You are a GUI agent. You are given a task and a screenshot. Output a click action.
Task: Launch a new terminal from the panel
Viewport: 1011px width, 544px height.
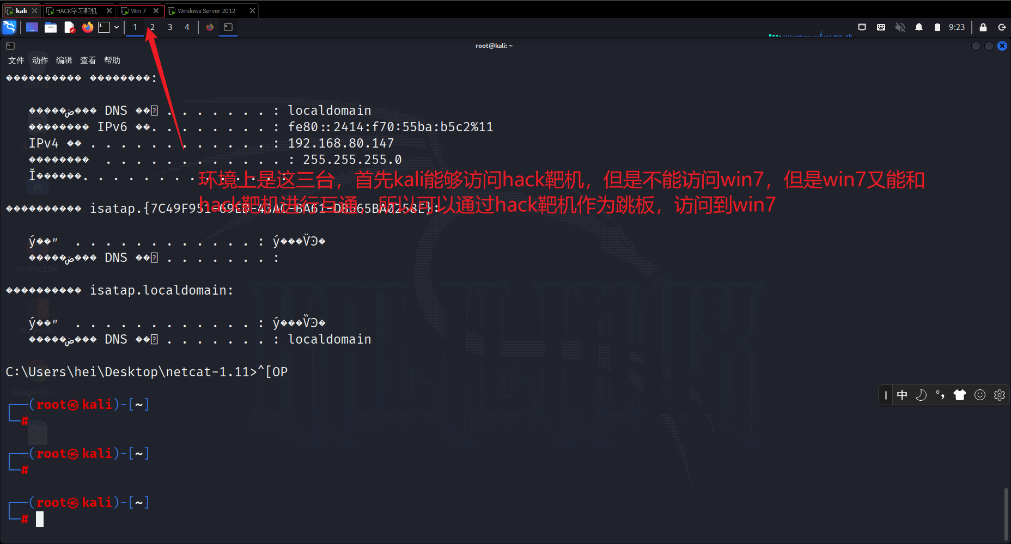pos(105,27)
